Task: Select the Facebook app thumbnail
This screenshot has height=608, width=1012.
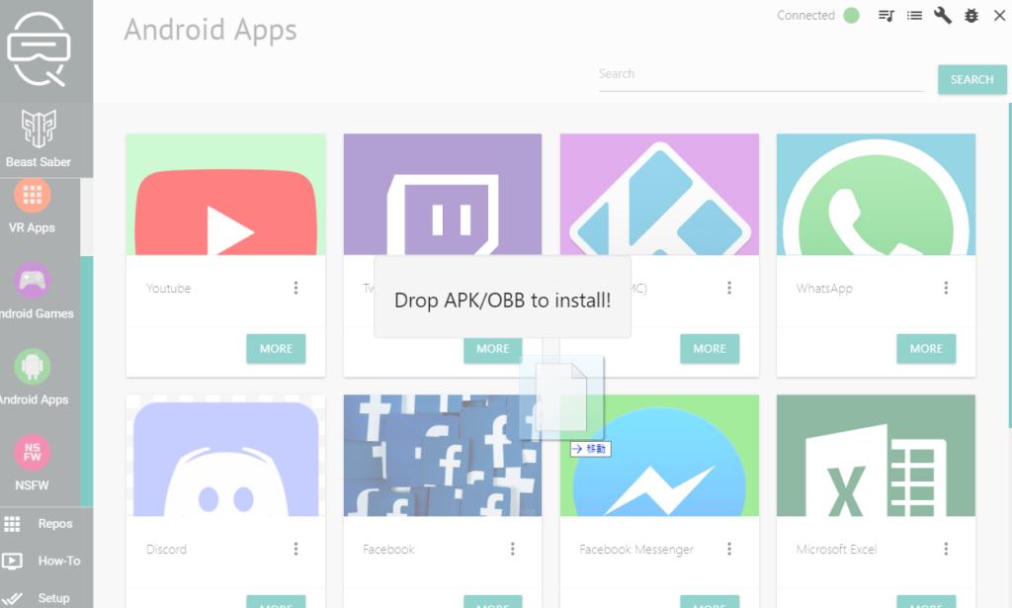Action: click(x=443, y=456)
